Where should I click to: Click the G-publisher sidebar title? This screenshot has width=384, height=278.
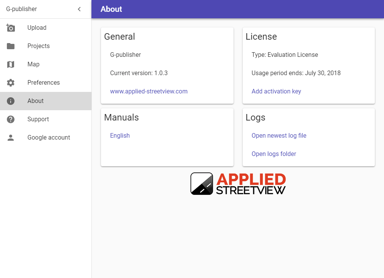tap(22, 9)
